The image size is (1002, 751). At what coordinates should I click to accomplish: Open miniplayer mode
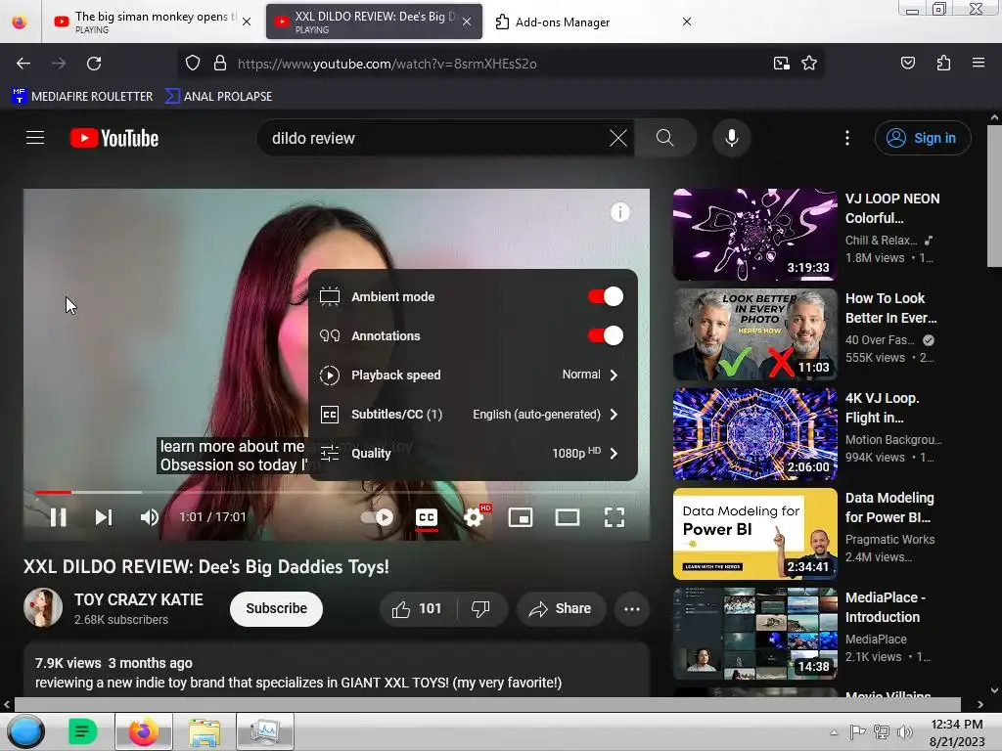(x=521, y=517)
